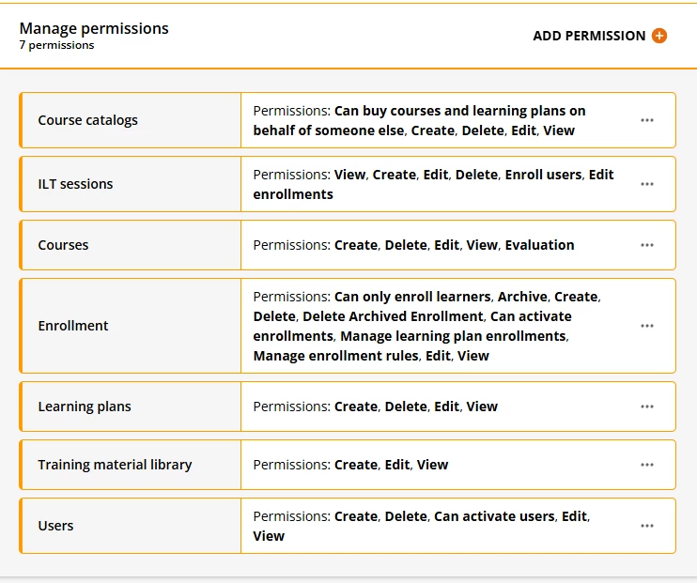This screenshot has height=583, width=697.
Task: Select the ILT sessions permission label
Action: pos(75,184)
